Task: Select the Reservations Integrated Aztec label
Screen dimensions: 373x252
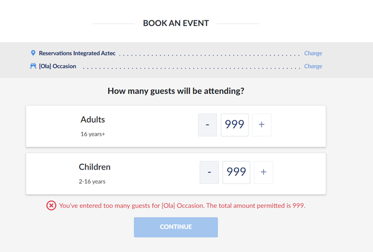Action: click(x=77, y=53)
